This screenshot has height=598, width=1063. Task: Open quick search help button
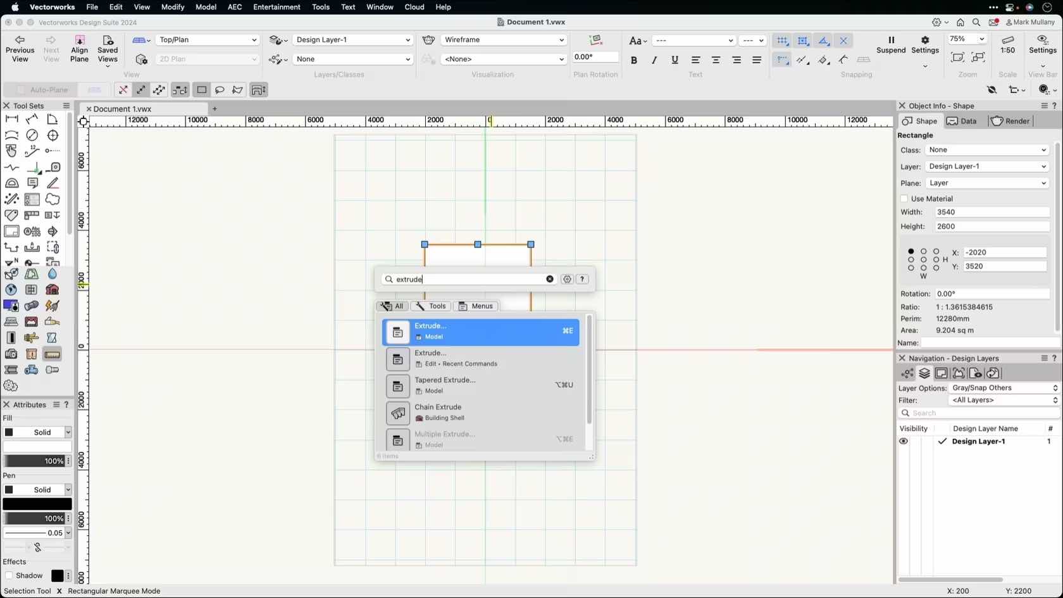pyautogui.click(x=582, y=279)
